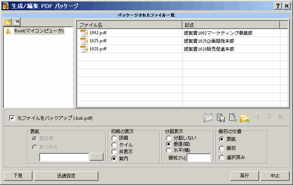293x185 pixels.
Task: Click description 提案書1028販売促進本部
Action: click(x=209, y=49)
